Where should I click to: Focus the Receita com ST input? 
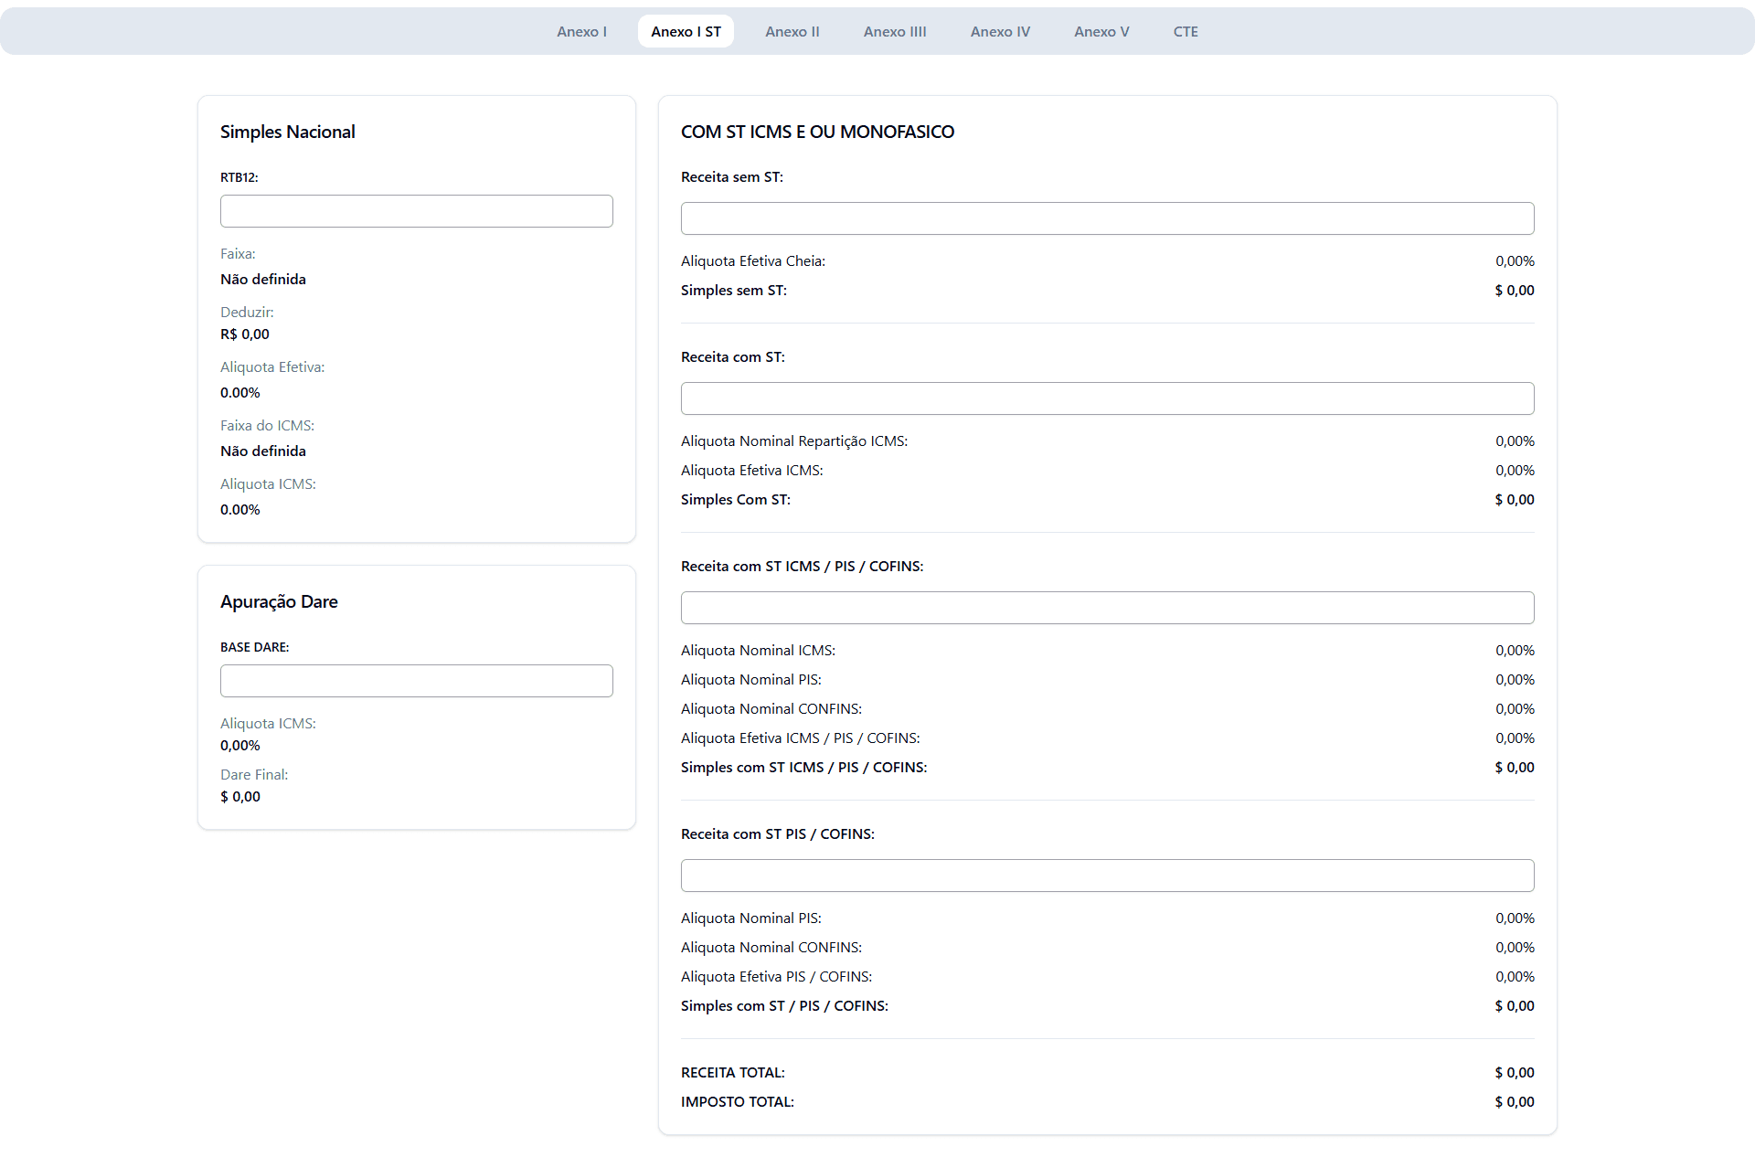[x=1107, y=398]
